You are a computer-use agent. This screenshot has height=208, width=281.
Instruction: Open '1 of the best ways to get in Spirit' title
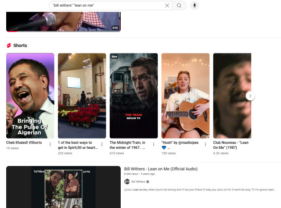(x=78, y=145)
